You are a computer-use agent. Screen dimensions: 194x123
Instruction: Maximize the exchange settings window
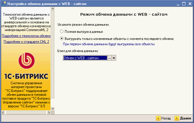pyautogui.click(x=183, y=4)
